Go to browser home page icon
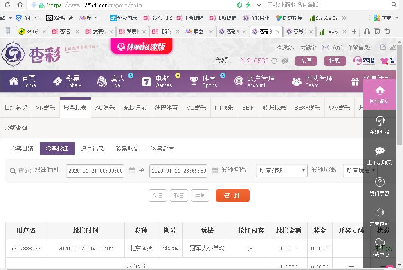Screen dimensions: 403x270 coord(20,4)
